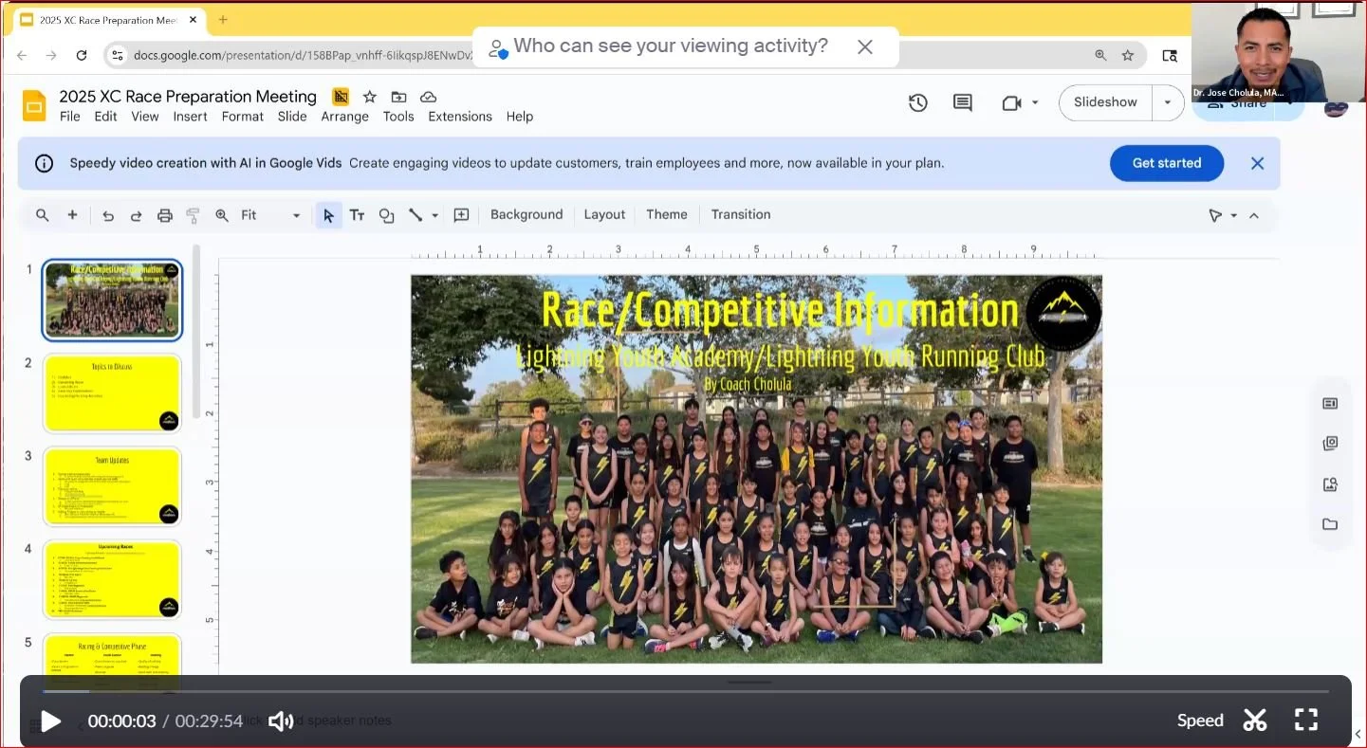Open the comments history icon
Screen dimensions: 1367x748
pos(963,102)
